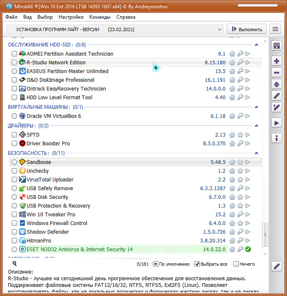Click the Выбрать все option
The height and width of the screenshot is (296, 287).
pyautogui.click(x=211, y=264)
